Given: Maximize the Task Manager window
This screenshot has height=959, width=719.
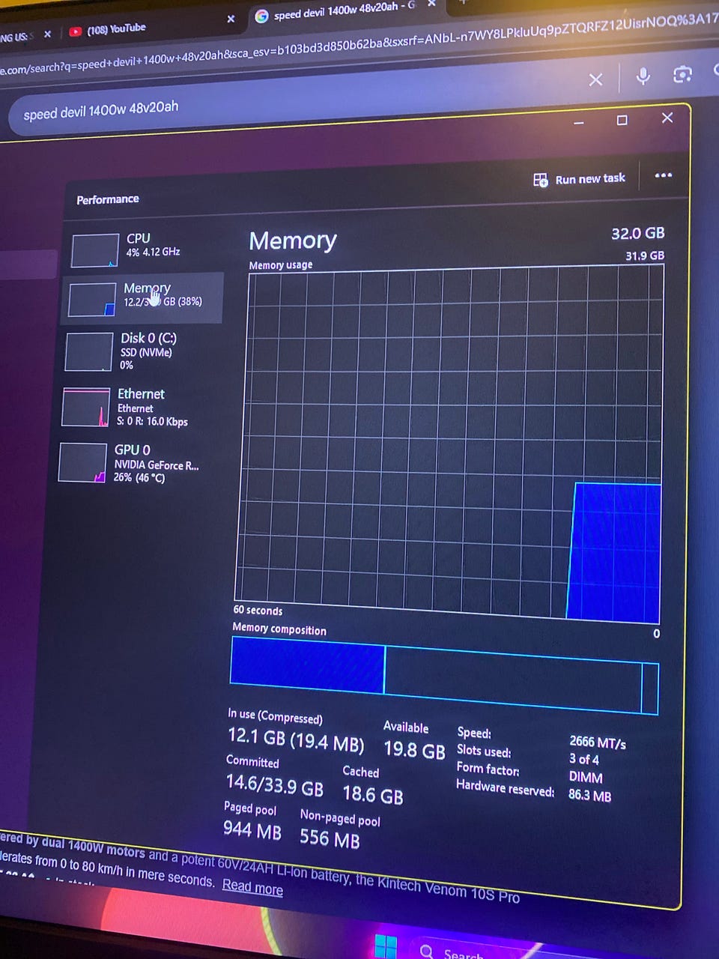Looking at the screenshot, I should 622,120.
